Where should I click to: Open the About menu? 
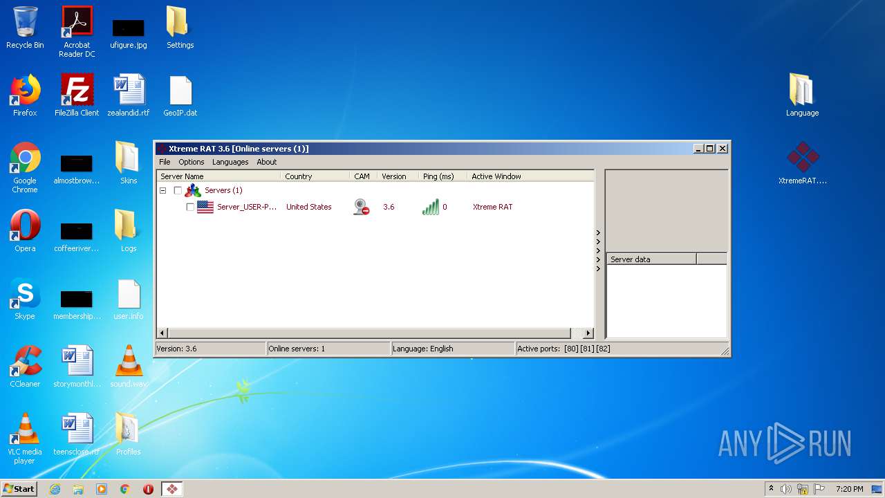[267, 162]
